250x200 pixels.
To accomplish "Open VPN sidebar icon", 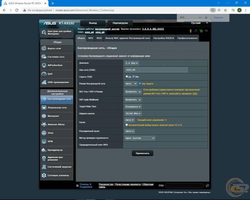I will coord(44,141).
